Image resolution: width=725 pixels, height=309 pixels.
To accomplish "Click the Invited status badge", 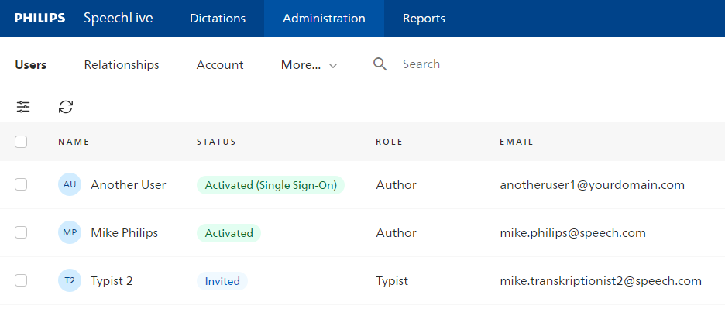I will tap(222, 281).
